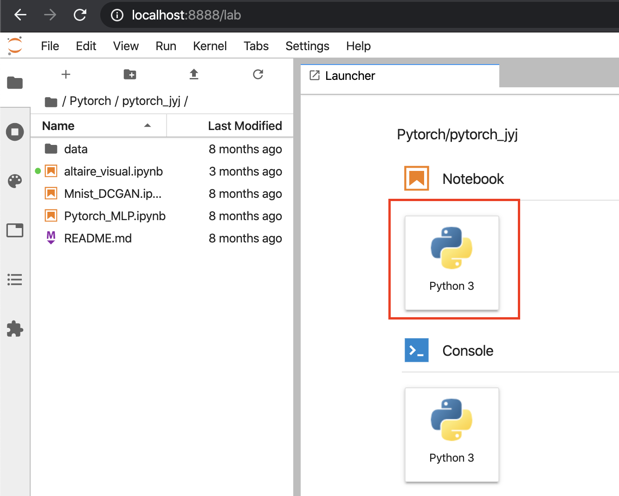Select the data folder in file list

(76, 149)
